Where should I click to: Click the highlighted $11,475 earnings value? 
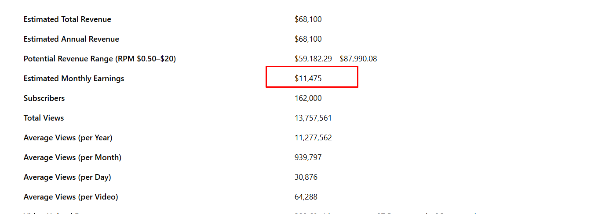(x=308, y=78)
